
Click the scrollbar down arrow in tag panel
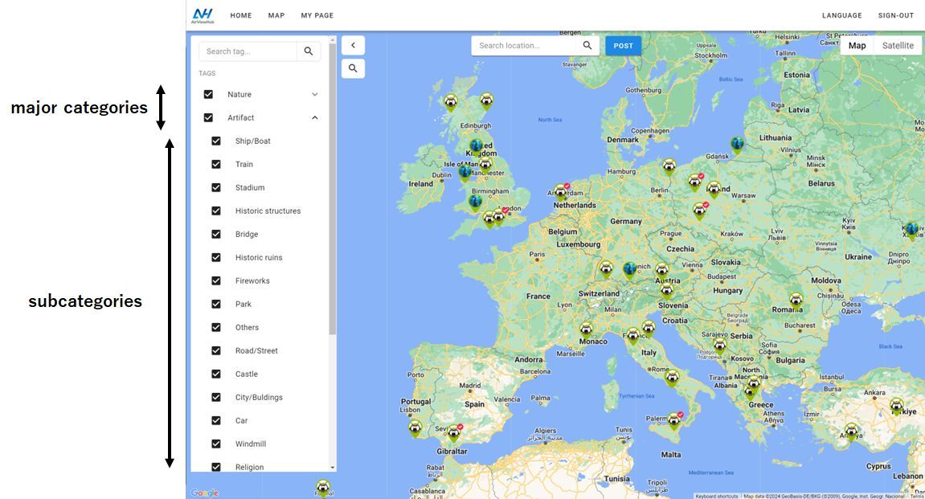pos(333,467)
